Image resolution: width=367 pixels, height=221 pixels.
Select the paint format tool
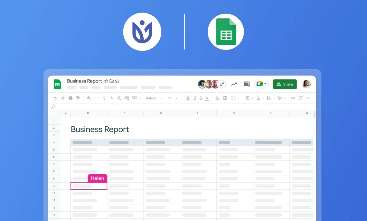78,98
